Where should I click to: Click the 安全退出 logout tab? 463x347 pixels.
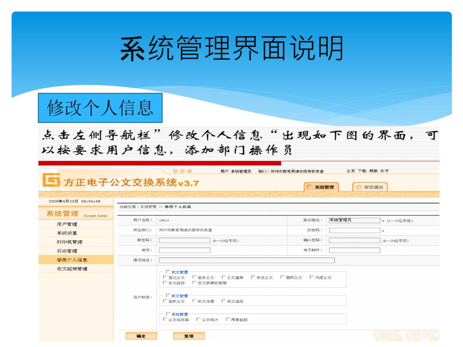coord(370,187)
